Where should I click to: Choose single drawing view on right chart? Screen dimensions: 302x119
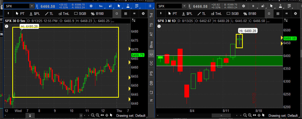coord(270,14)
